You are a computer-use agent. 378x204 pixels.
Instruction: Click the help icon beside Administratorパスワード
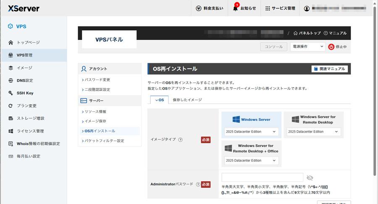coord(198,184)
